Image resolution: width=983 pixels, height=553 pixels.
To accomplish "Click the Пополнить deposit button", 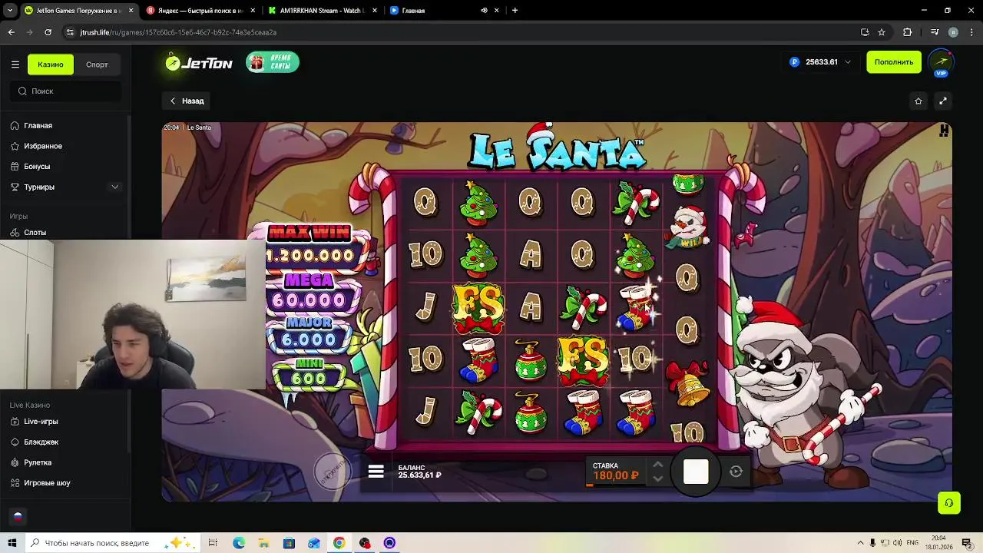I will (x=893, y=62).
